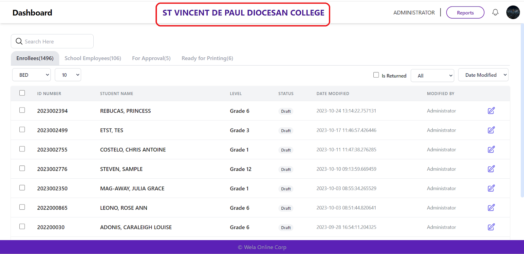The image size is (524, 254).
Task: Click the Reports button
Action: coord(465,13)
